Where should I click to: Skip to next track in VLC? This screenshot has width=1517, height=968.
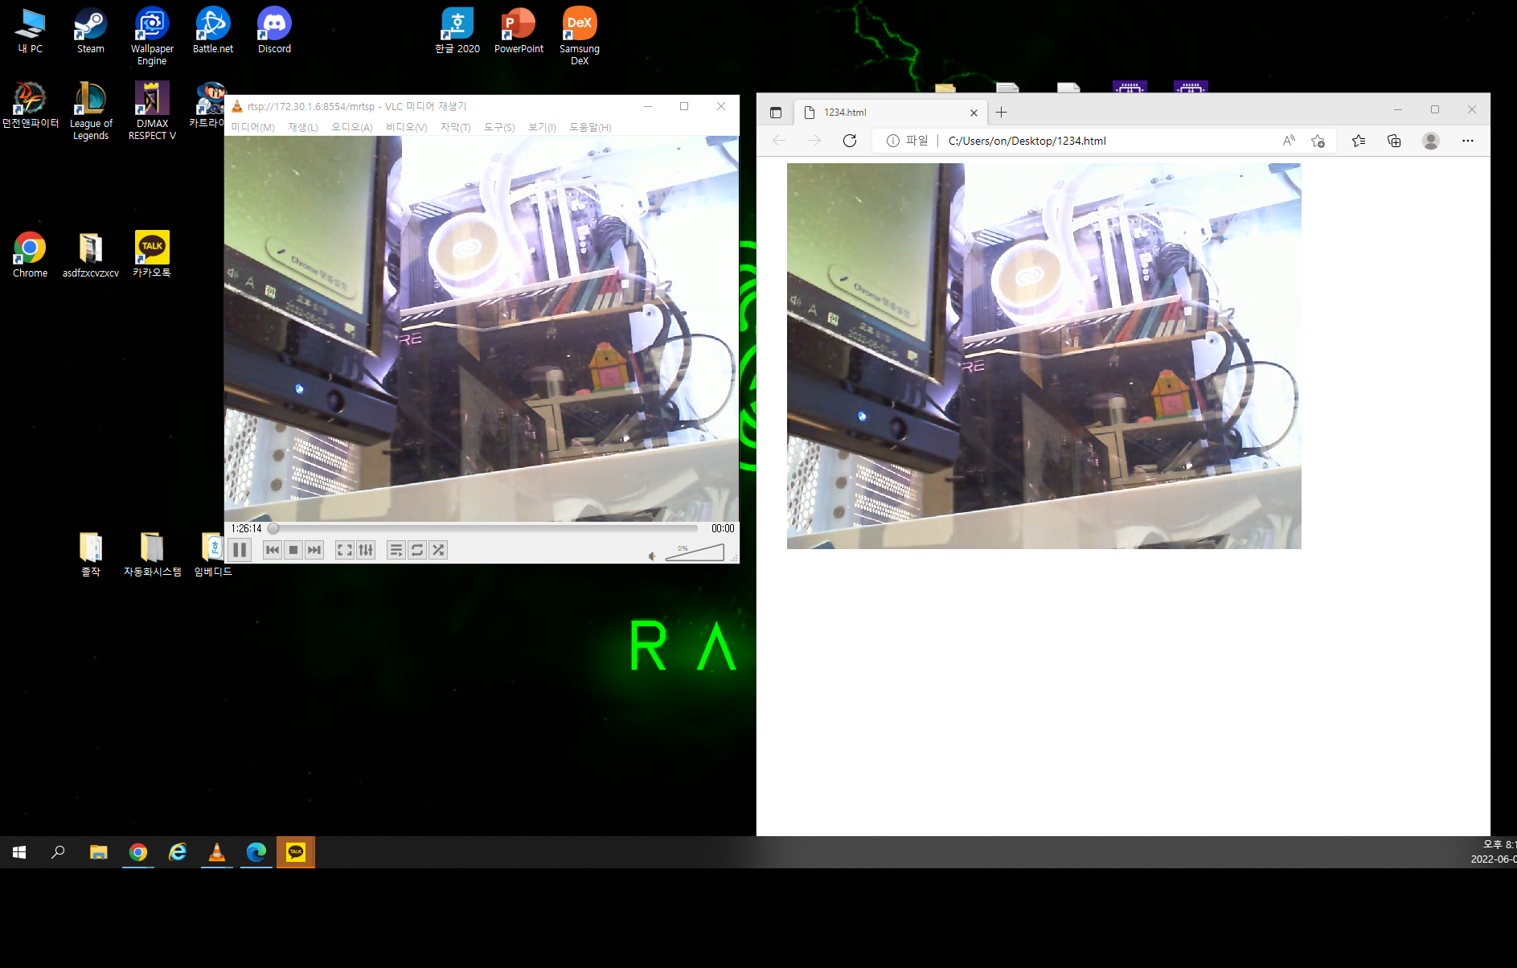[314, 550]
